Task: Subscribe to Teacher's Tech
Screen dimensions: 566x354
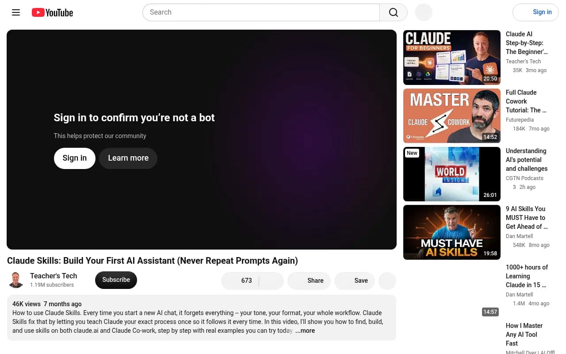Action: click(116, 280)
